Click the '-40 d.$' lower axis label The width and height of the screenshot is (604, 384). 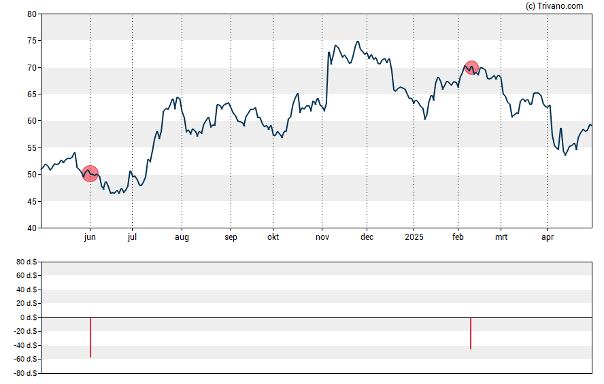25,345
